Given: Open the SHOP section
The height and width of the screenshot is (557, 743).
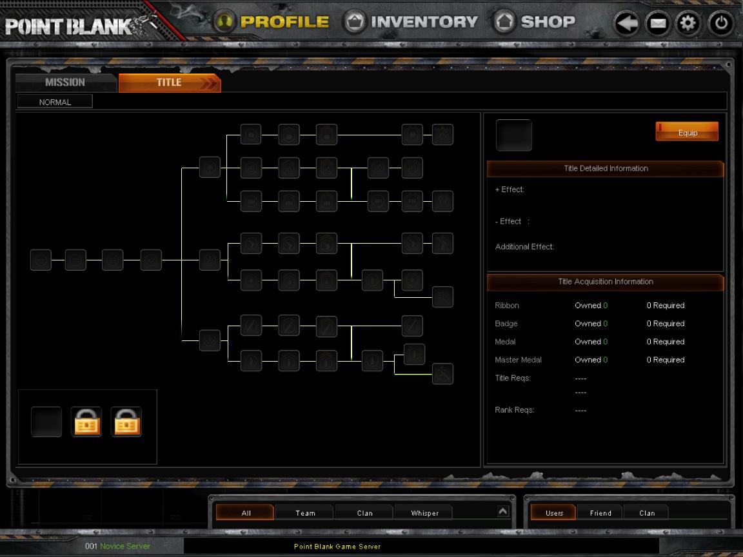Looking at the screenshot, I should pyautogui.click(x=534, y=22).
